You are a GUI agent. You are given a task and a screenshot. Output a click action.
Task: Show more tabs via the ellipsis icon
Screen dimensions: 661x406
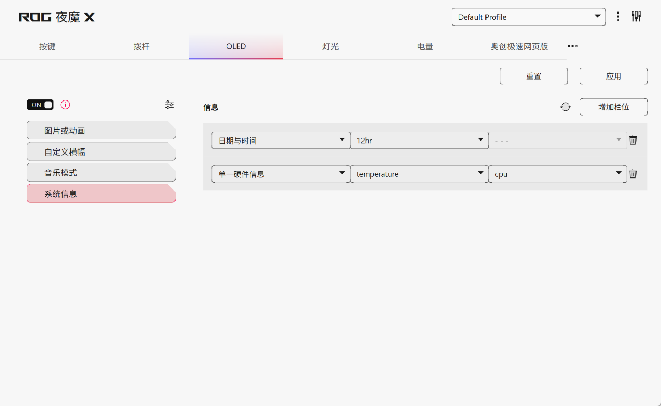(572, 46)
